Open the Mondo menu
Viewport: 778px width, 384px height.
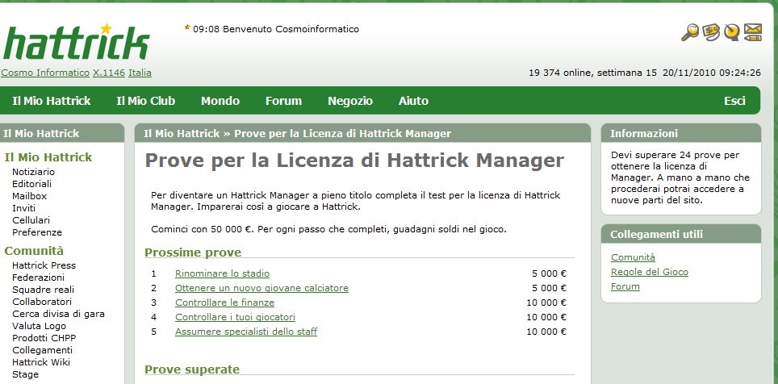[x=220, y=101]
